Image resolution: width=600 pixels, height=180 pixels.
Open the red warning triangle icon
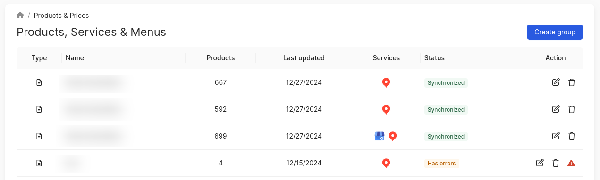click(x=571, y=163)
